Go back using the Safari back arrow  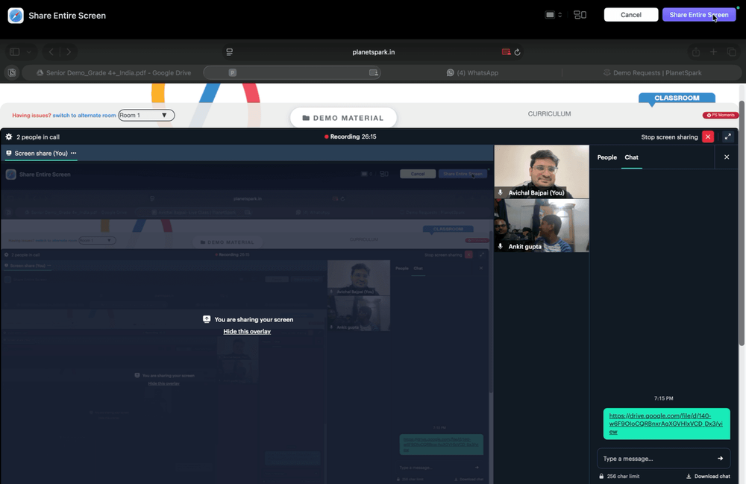[51, 51]
